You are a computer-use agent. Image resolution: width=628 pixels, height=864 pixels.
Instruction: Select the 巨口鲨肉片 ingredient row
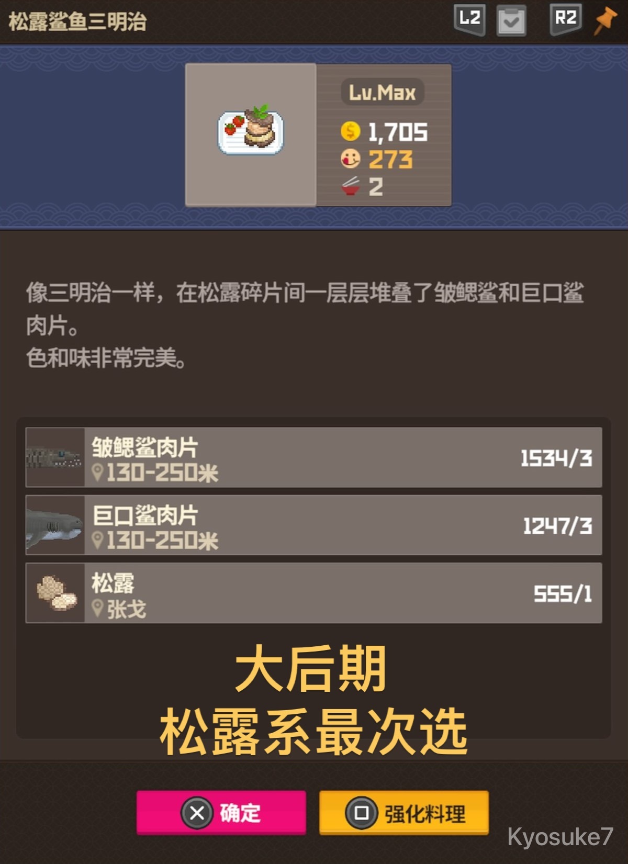coord(313,525)
